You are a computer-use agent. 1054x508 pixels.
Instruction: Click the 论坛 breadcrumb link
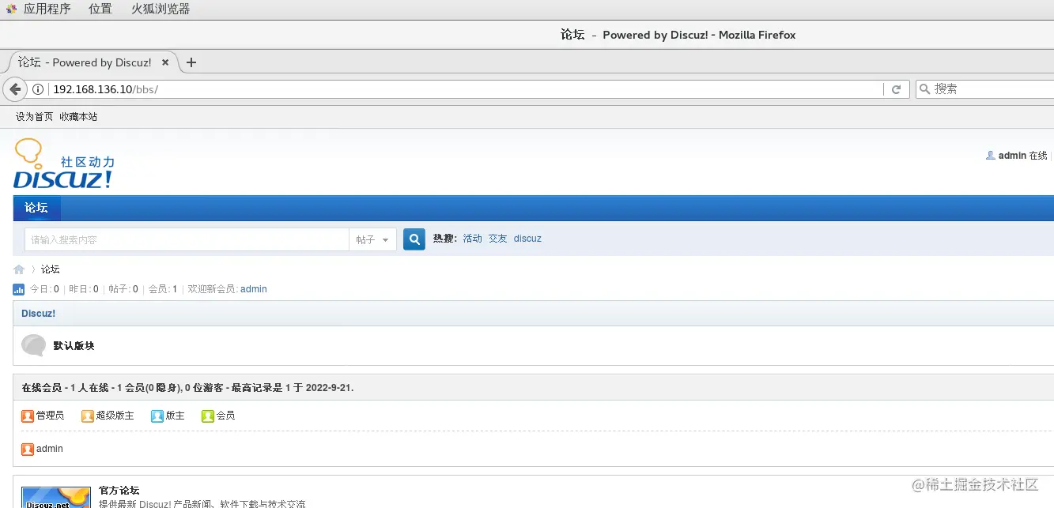51,269
